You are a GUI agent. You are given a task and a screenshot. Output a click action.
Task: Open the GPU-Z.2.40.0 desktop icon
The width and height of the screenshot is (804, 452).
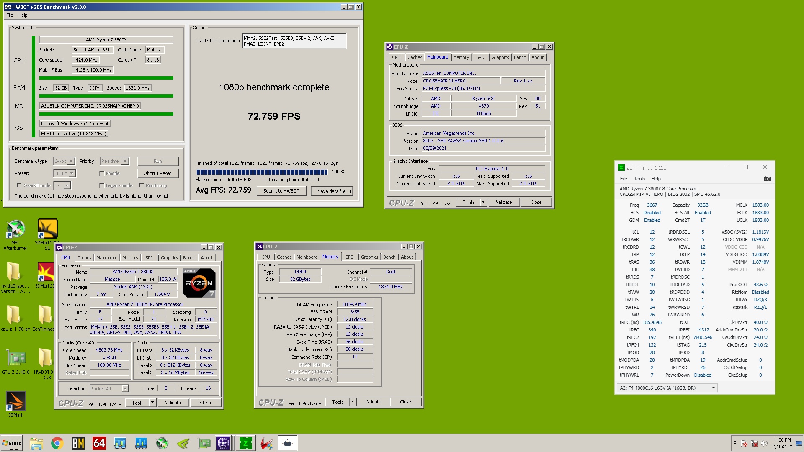tap(15, 362)
